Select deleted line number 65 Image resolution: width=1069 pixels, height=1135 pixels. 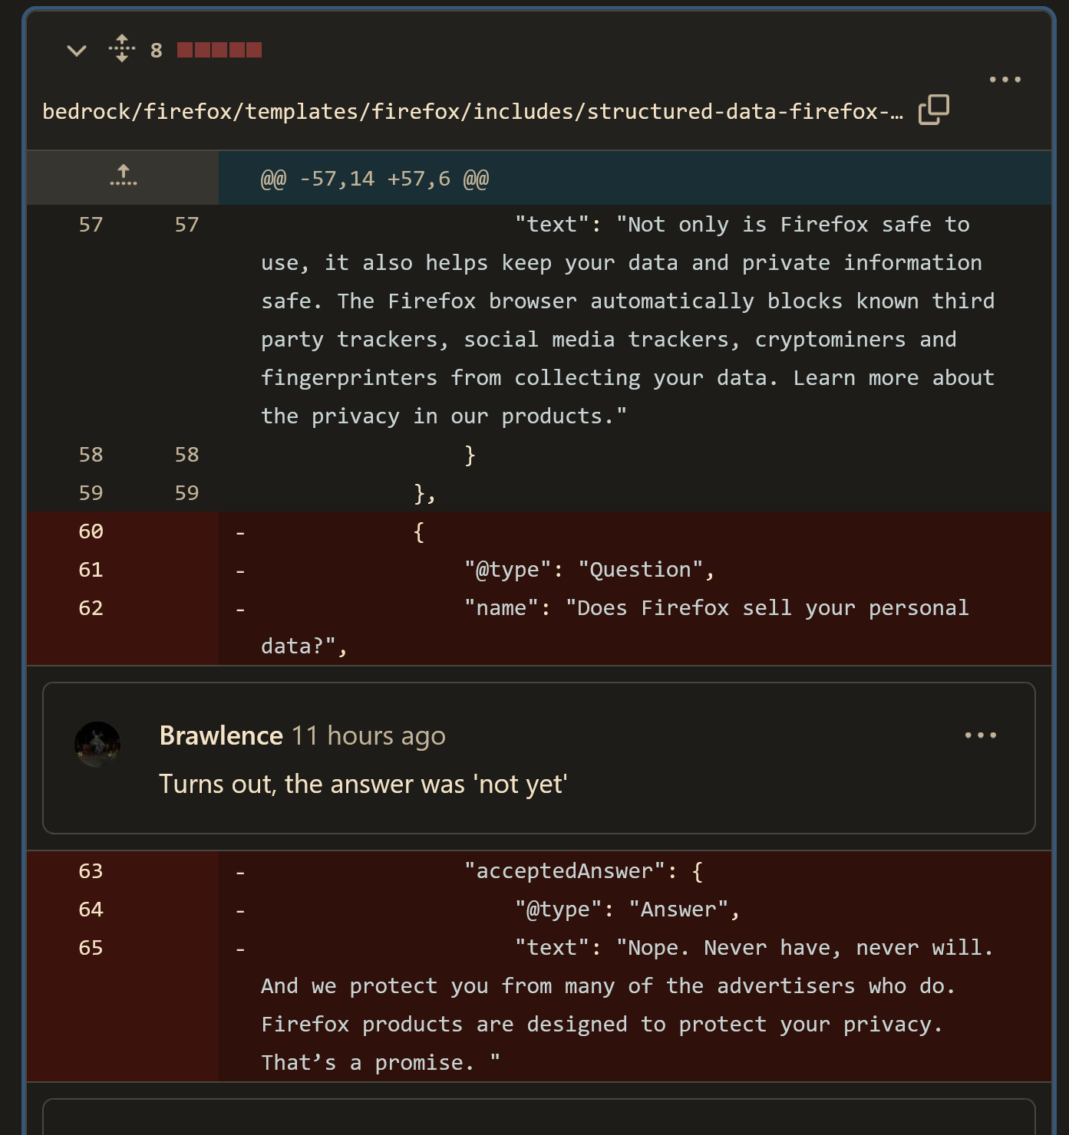[x=91, y=948]
